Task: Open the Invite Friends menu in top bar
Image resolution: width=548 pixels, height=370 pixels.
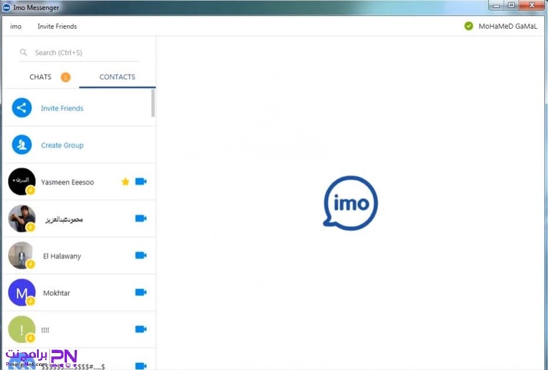Action: [57, 26]
